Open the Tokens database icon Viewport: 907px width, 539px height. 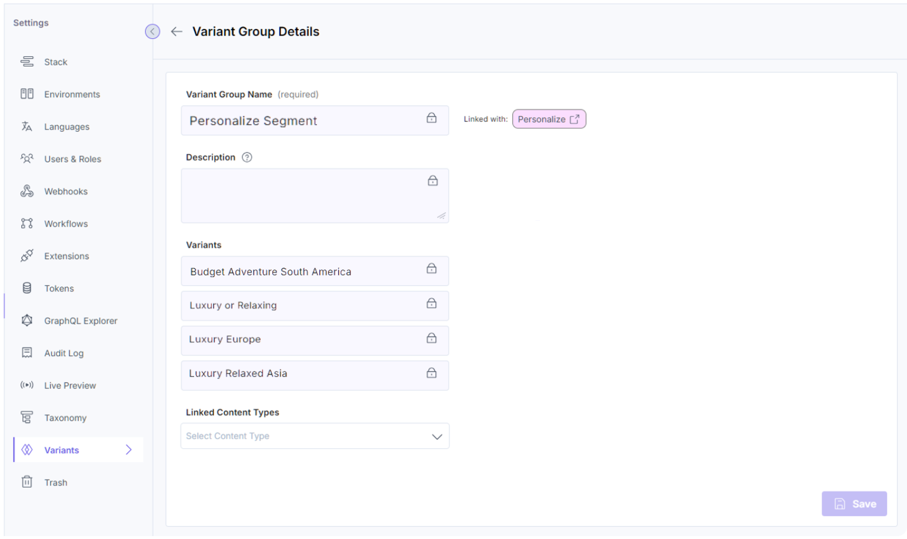pos(27,288)
